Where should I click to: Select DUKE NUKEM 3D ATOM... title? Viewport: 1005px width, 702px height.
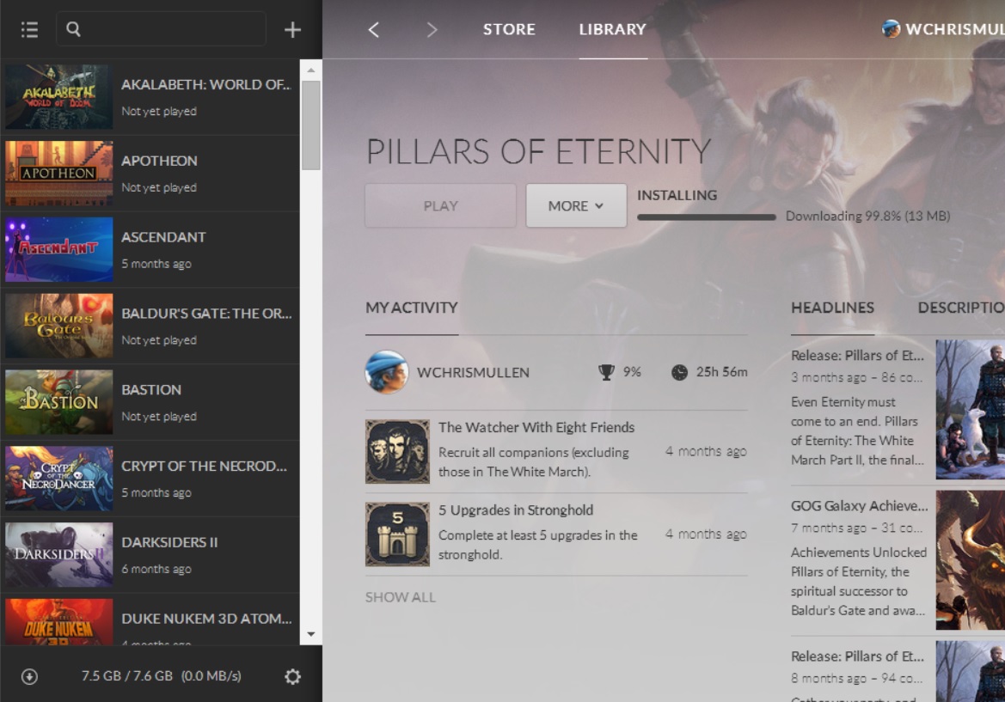click(x=206, y=618)
